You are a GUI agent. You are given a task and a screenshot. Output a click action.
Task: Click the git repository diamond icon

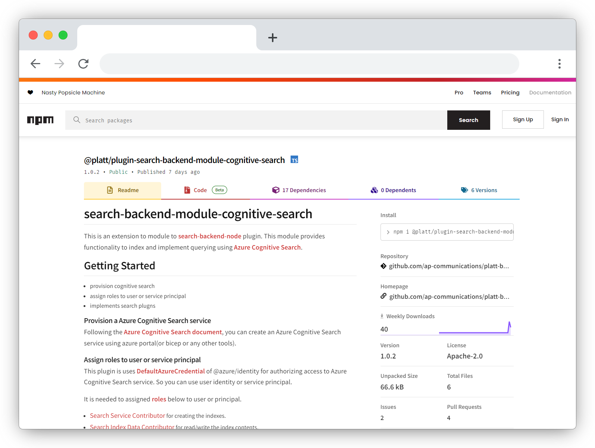pyautogui.click(x=383, y=266)
